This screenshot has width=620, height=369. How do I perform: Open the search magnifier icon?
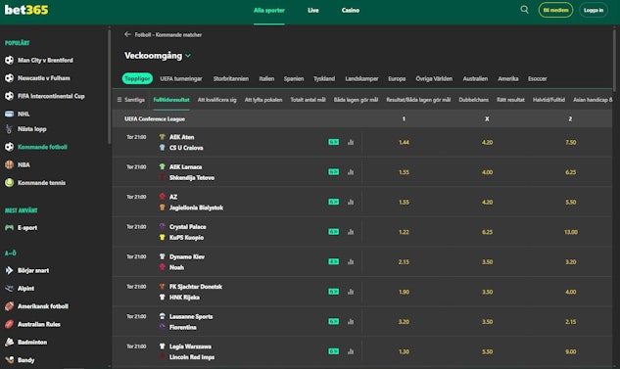tap(524, 10)
